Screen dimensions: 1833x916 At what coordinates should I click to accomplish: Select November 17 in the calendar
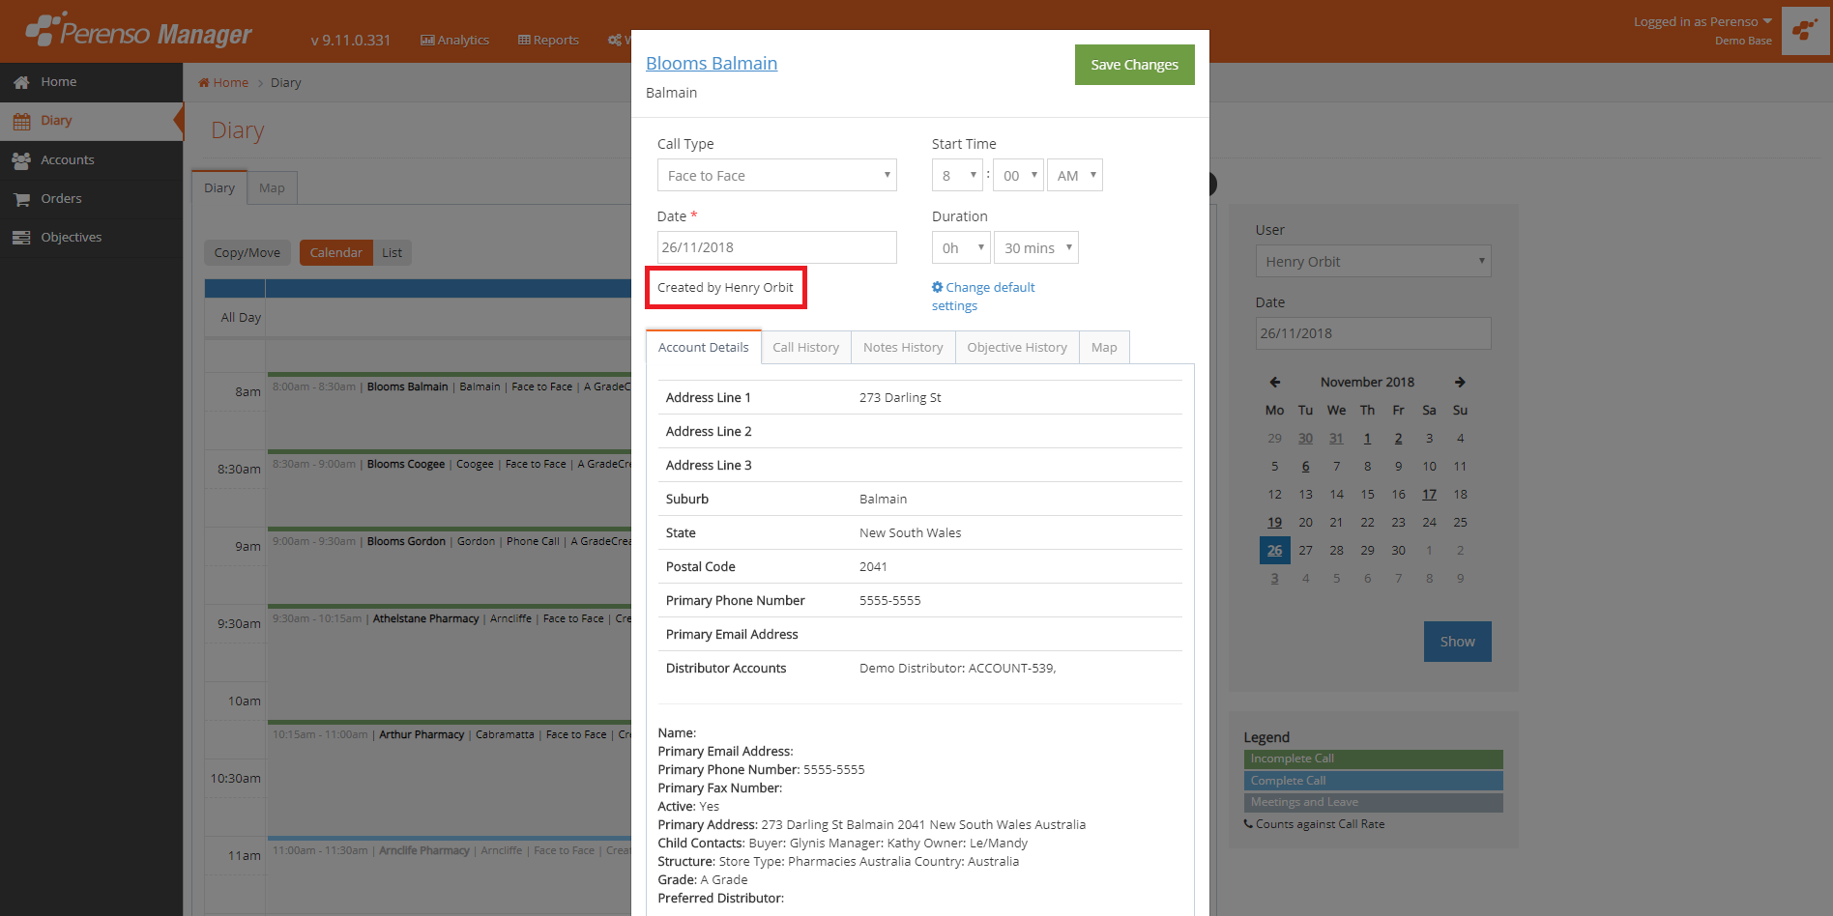click(x=1429, y=495)
